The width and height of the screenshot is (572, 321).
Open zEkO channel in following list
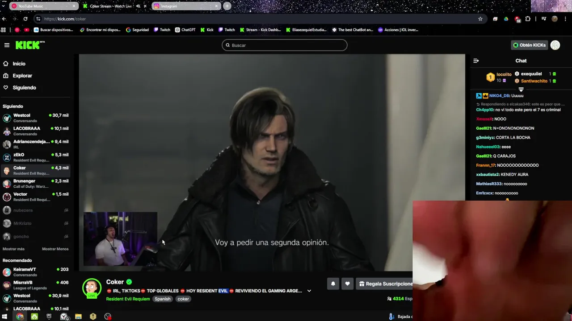[x=36, y=157]
